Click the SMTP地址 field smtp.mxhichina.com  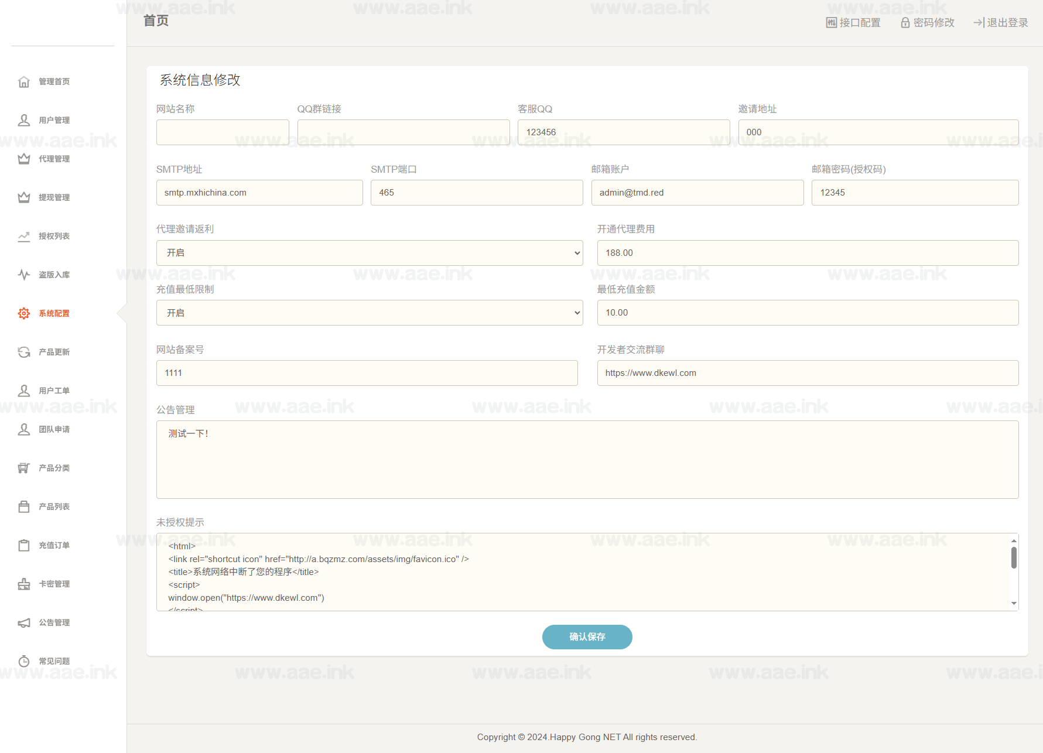259,193
